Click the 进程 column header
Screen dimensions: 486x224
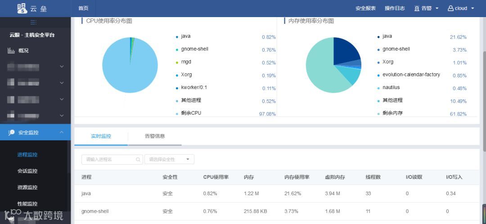pos(86,177)
